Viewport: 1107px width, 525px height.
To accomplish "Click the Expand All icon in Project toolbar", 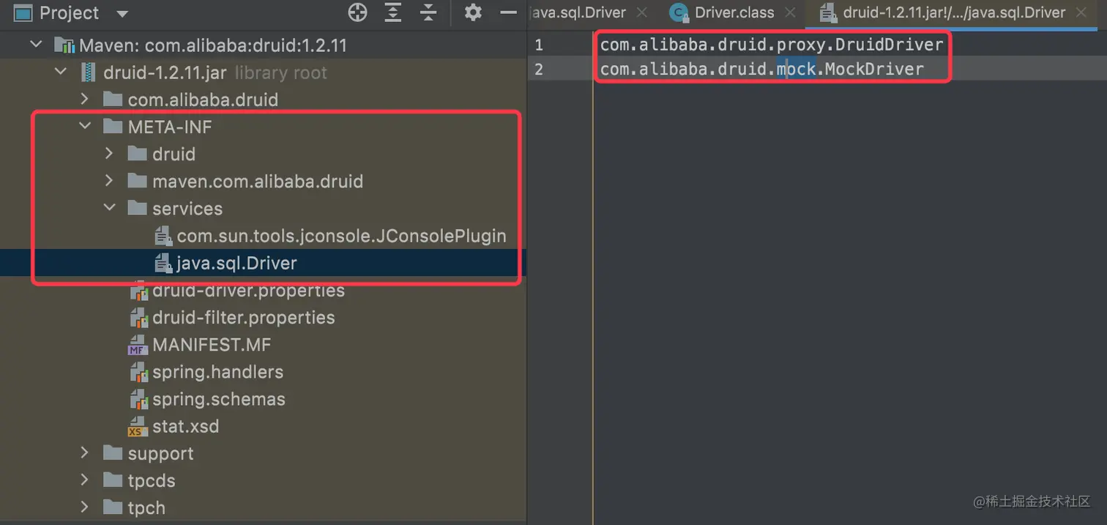I will (x=393, y=12).
